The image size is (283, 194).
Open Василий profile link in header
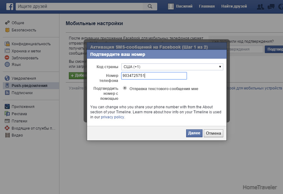pyautogui.click(x=184, y=6)
